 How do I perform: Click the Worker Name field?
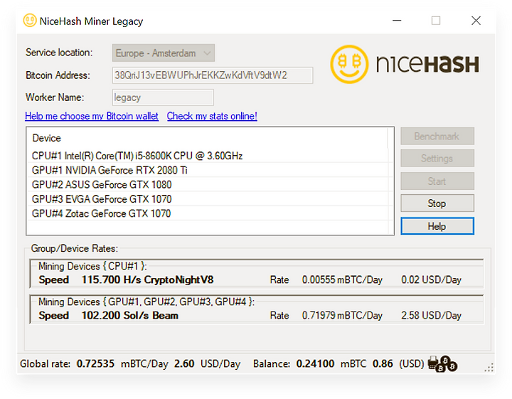coord(163,97)
